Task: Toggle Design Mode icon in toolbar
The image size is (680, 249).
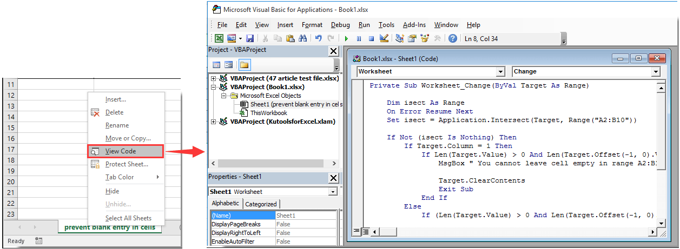Action: [x=385, y=38]
